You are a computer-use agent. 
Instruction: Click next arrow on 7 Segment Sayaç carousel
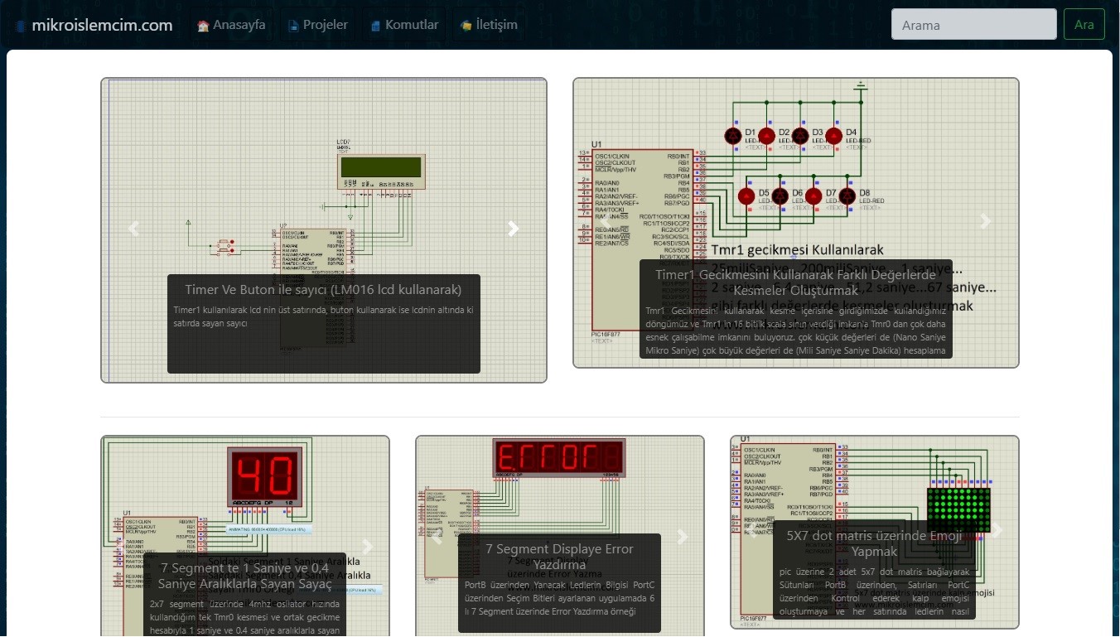pyautogui.click(x=368, y=547)
